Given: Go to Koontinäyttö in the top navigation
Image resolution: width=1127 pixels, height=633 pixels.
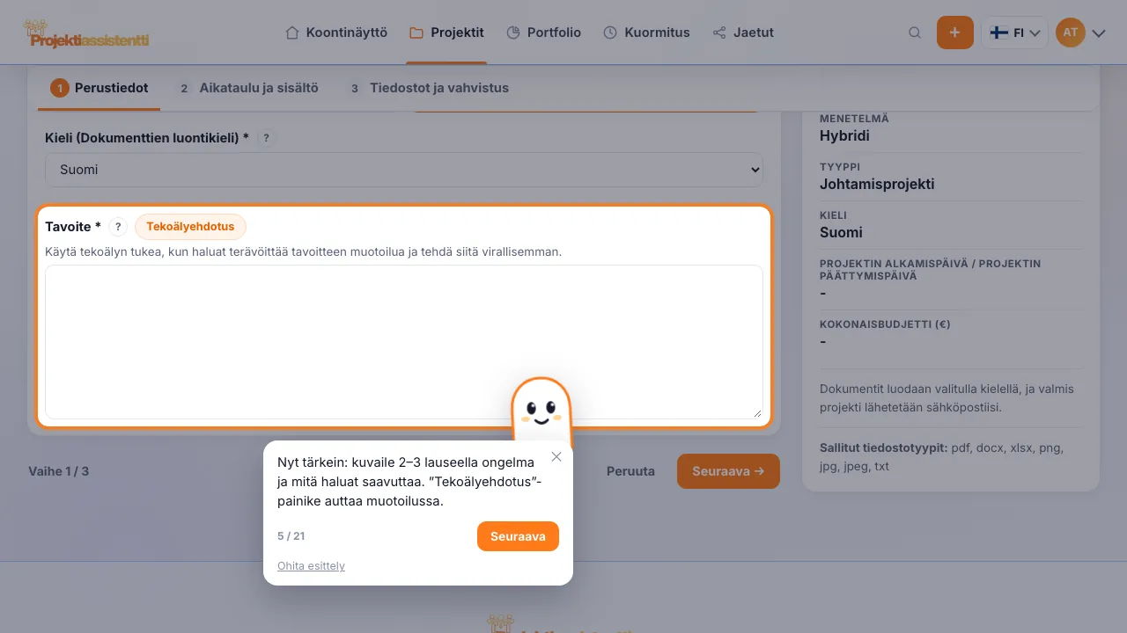Looking at the screenshot, I should tap(336, 33).
